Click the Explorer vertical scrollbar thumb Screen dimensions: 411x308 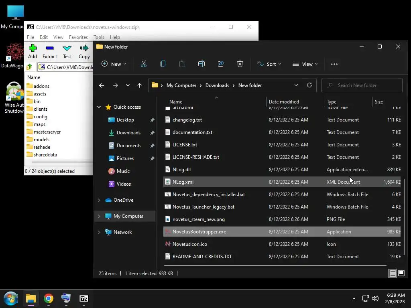coord(404,217)
